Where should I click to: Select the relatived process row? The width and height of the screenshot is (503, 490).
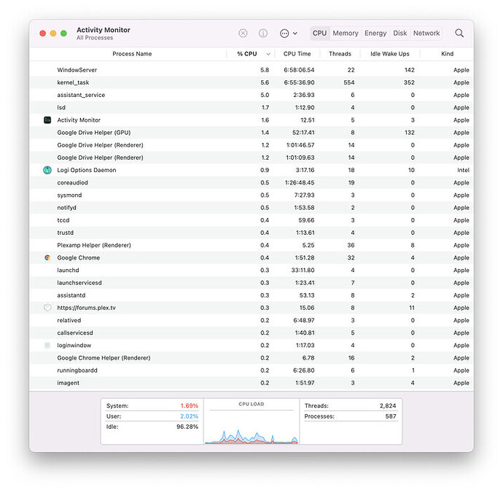pos(251,320)
